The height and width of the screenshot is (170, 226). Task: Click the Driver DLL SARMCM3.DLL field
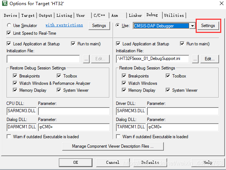click(131, 111)
